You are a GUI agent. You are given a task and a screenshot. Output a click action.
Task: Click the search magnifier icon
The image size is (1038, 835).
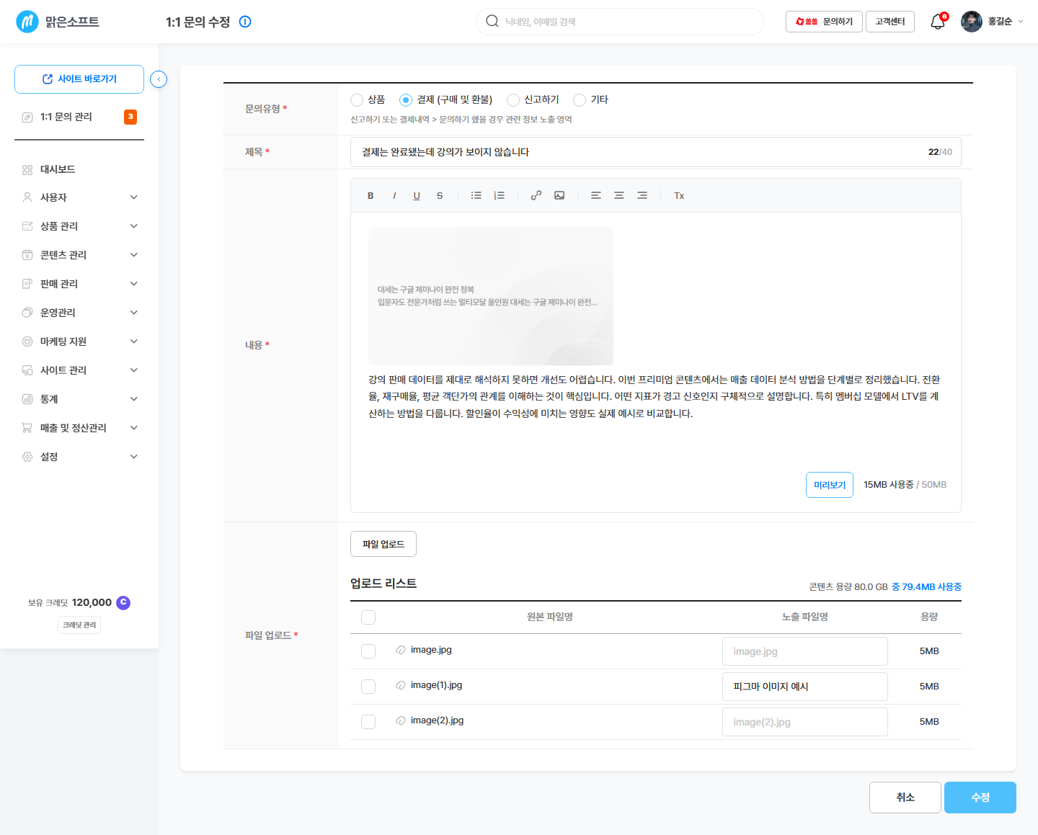pyautogui.click(x=492, y=21)
